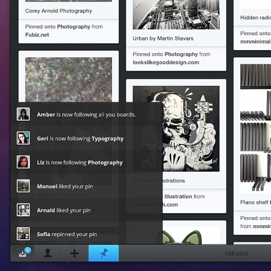The height and width of the screenshot is (271, 271).
Task: Click Sofia's avatar in notifications
Action: (23, 234)
